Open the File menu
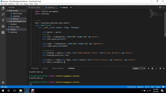This screenshot has height=93, width=166. pyautogui.click(x=2, y=4)
